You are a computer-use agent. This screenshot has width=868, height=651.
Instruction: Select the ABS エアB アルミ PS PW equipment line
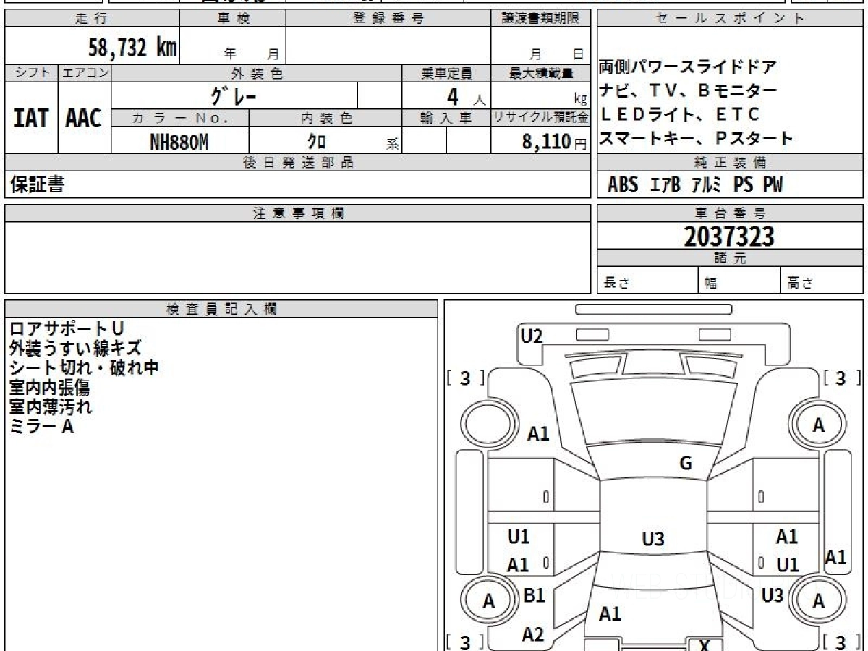coord(694,185)
